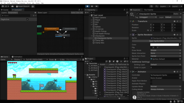This screenshot has width=184, height=103.
Task: Select the Animator Layers tab
Action: click(x=4, y=13)
